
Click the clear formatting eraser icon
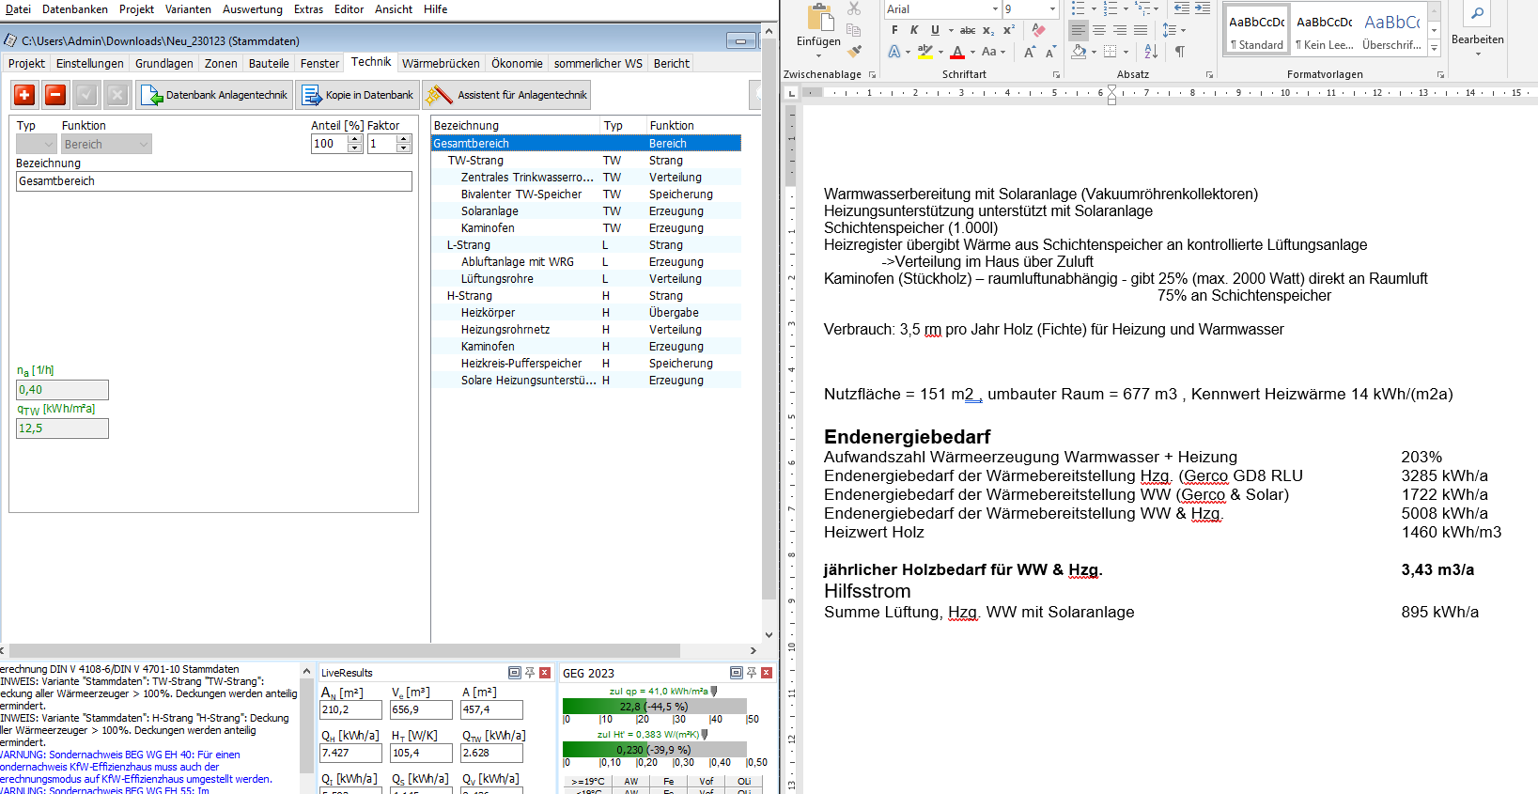[x=1038, y=30]
